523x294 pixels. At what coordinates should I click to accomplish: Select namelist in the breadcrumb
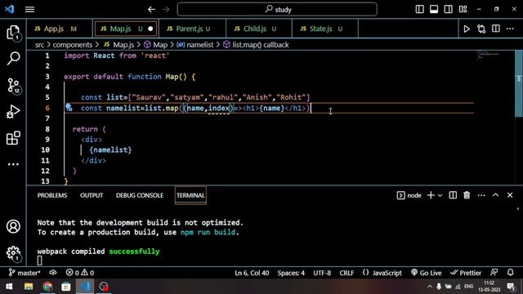click(194, 45)
